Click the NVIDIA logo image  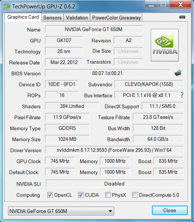pos(165,45)
